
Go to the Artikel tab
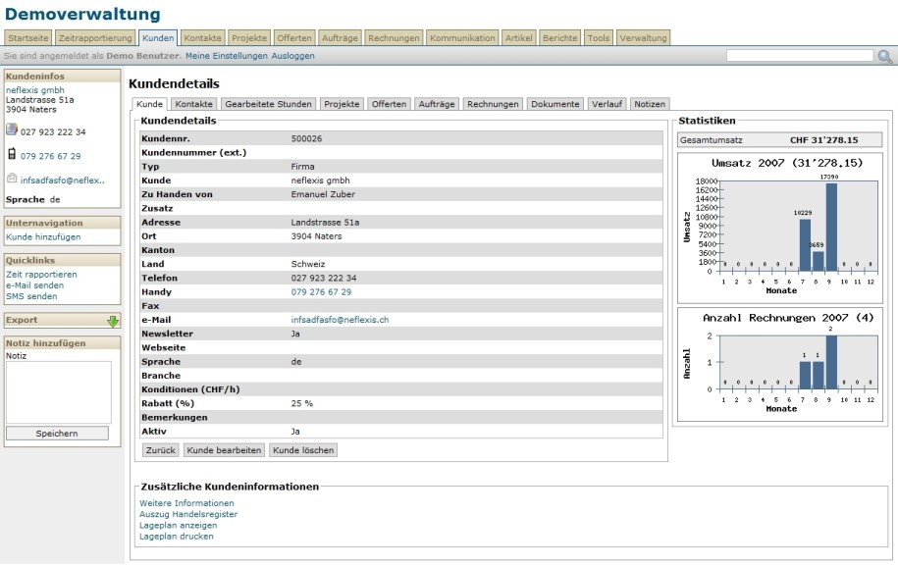pos(519,38)
